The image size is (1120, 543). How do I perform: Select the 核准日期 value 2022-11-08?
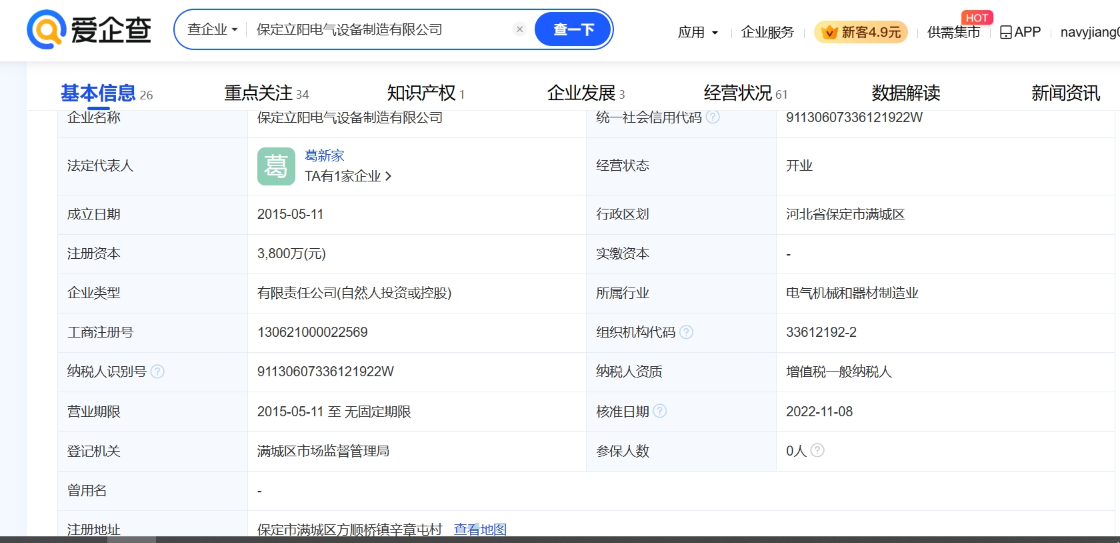[819, 412]
